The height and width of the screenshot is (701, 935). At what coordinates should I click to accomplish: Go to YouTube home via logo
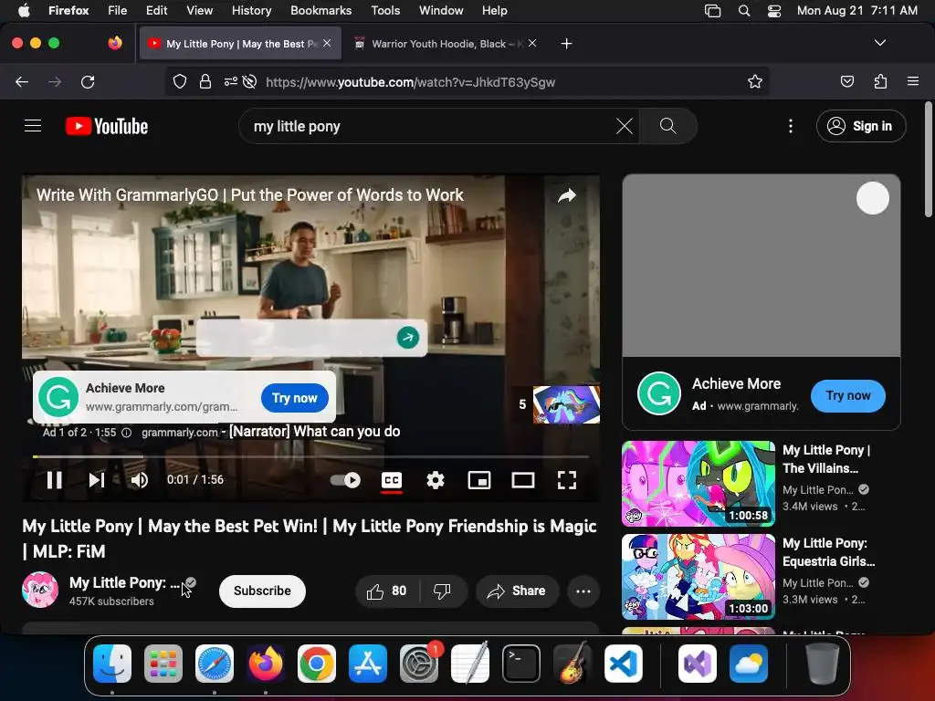(x=107, y=126)
